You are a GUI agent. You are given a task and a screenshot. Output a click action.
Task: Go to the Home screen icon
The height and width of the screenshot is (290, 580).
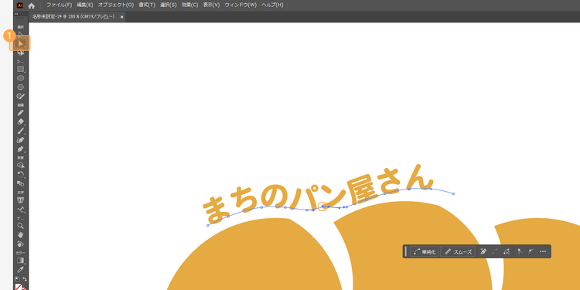(32, 5)
